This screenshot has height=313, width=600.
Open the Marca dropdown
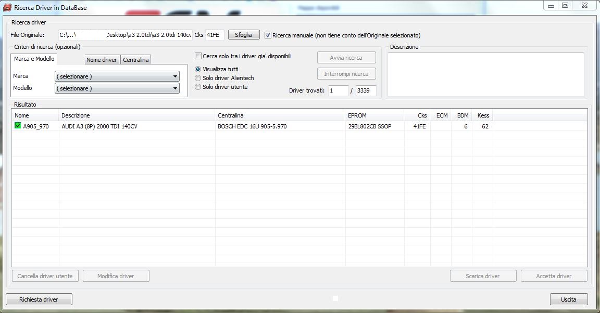click(x=117, y=76)
